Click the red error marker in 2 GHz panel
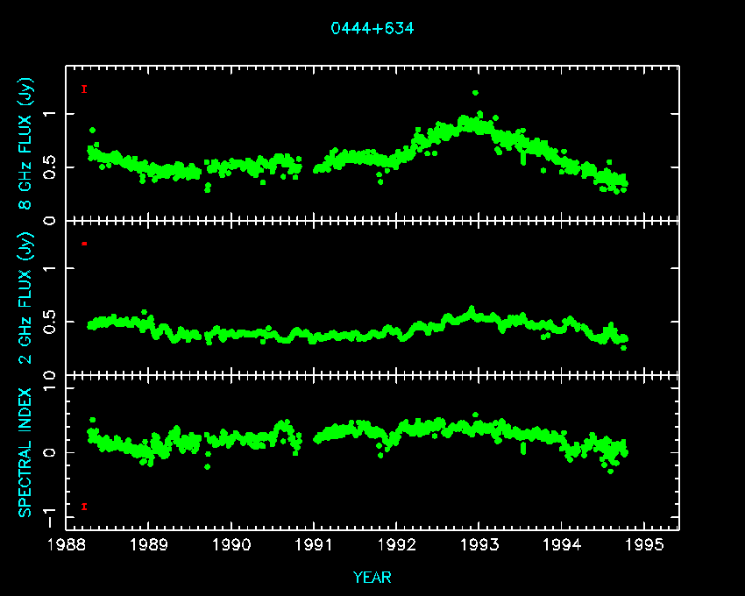Viewport: 745px width, 596px height. [x=83, y=243]
